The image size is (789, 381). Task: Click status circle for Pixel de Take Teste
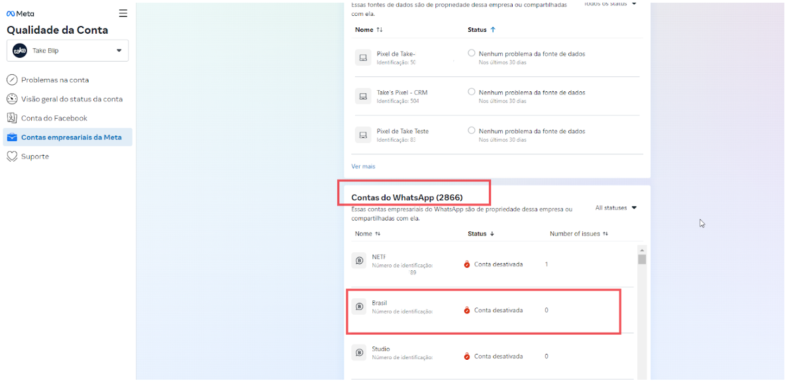[472, 131]
